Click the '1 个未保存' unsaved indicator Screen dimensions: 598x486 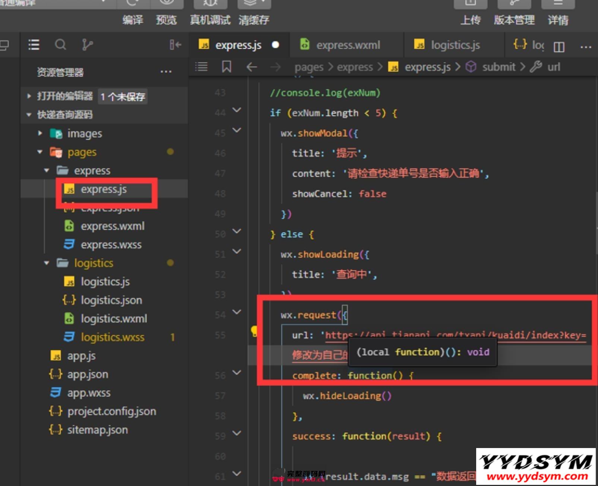tap(122, 96)
